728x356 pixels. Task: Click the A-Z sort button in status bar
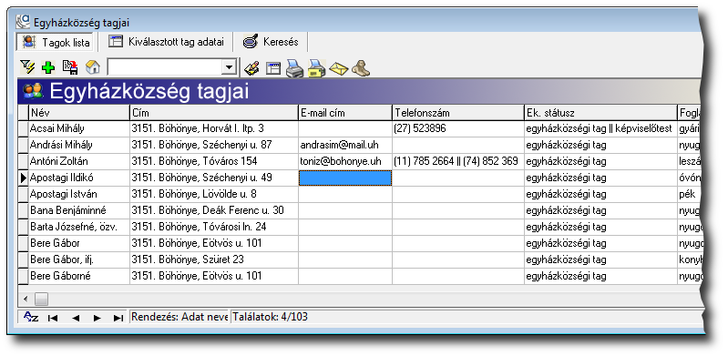point(31,318)
